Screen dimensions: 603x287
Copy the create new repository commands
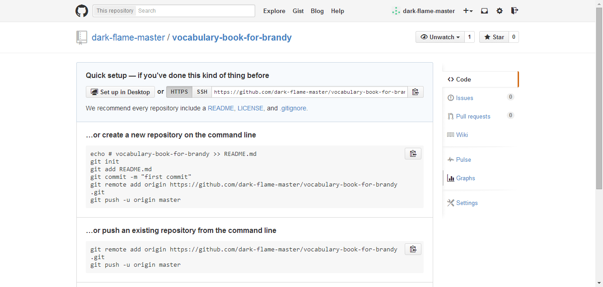[x=413, y=154]
